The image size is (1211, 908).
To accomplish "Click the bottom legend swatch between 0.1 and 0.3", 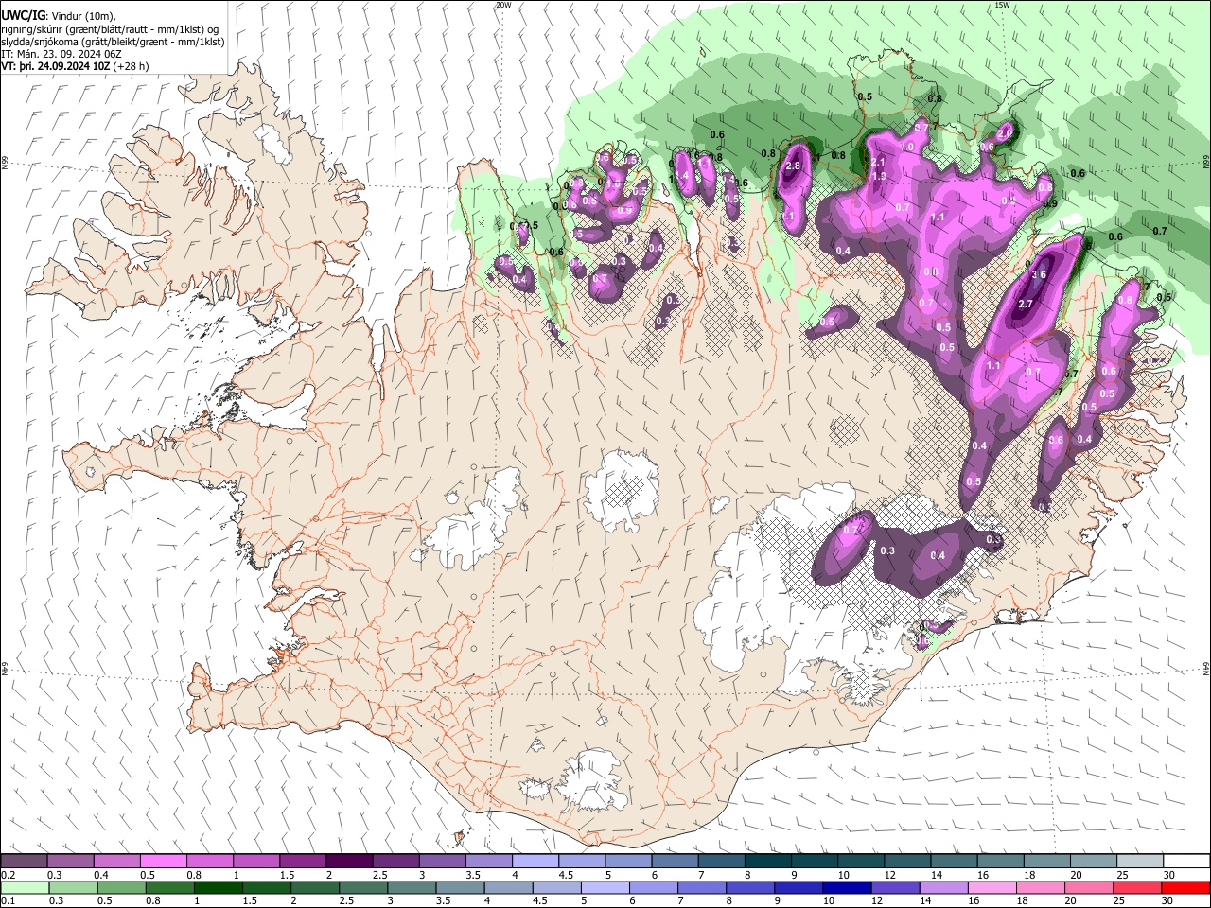I will tap(25, 888).
